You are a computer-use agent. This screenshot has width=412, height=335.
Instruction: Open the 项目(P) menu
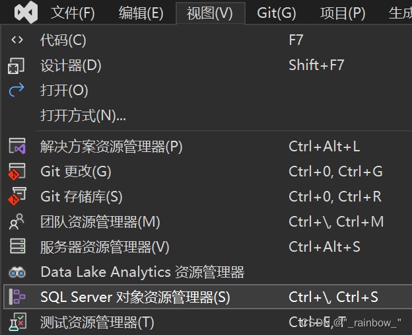coord(343,13)
